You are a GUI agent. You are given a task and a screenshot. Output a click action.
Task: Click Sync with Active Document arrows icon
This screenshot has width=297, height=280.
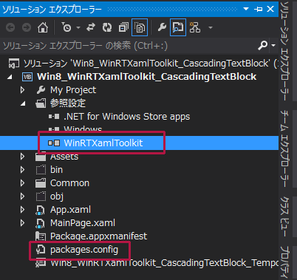pos(91,27)
